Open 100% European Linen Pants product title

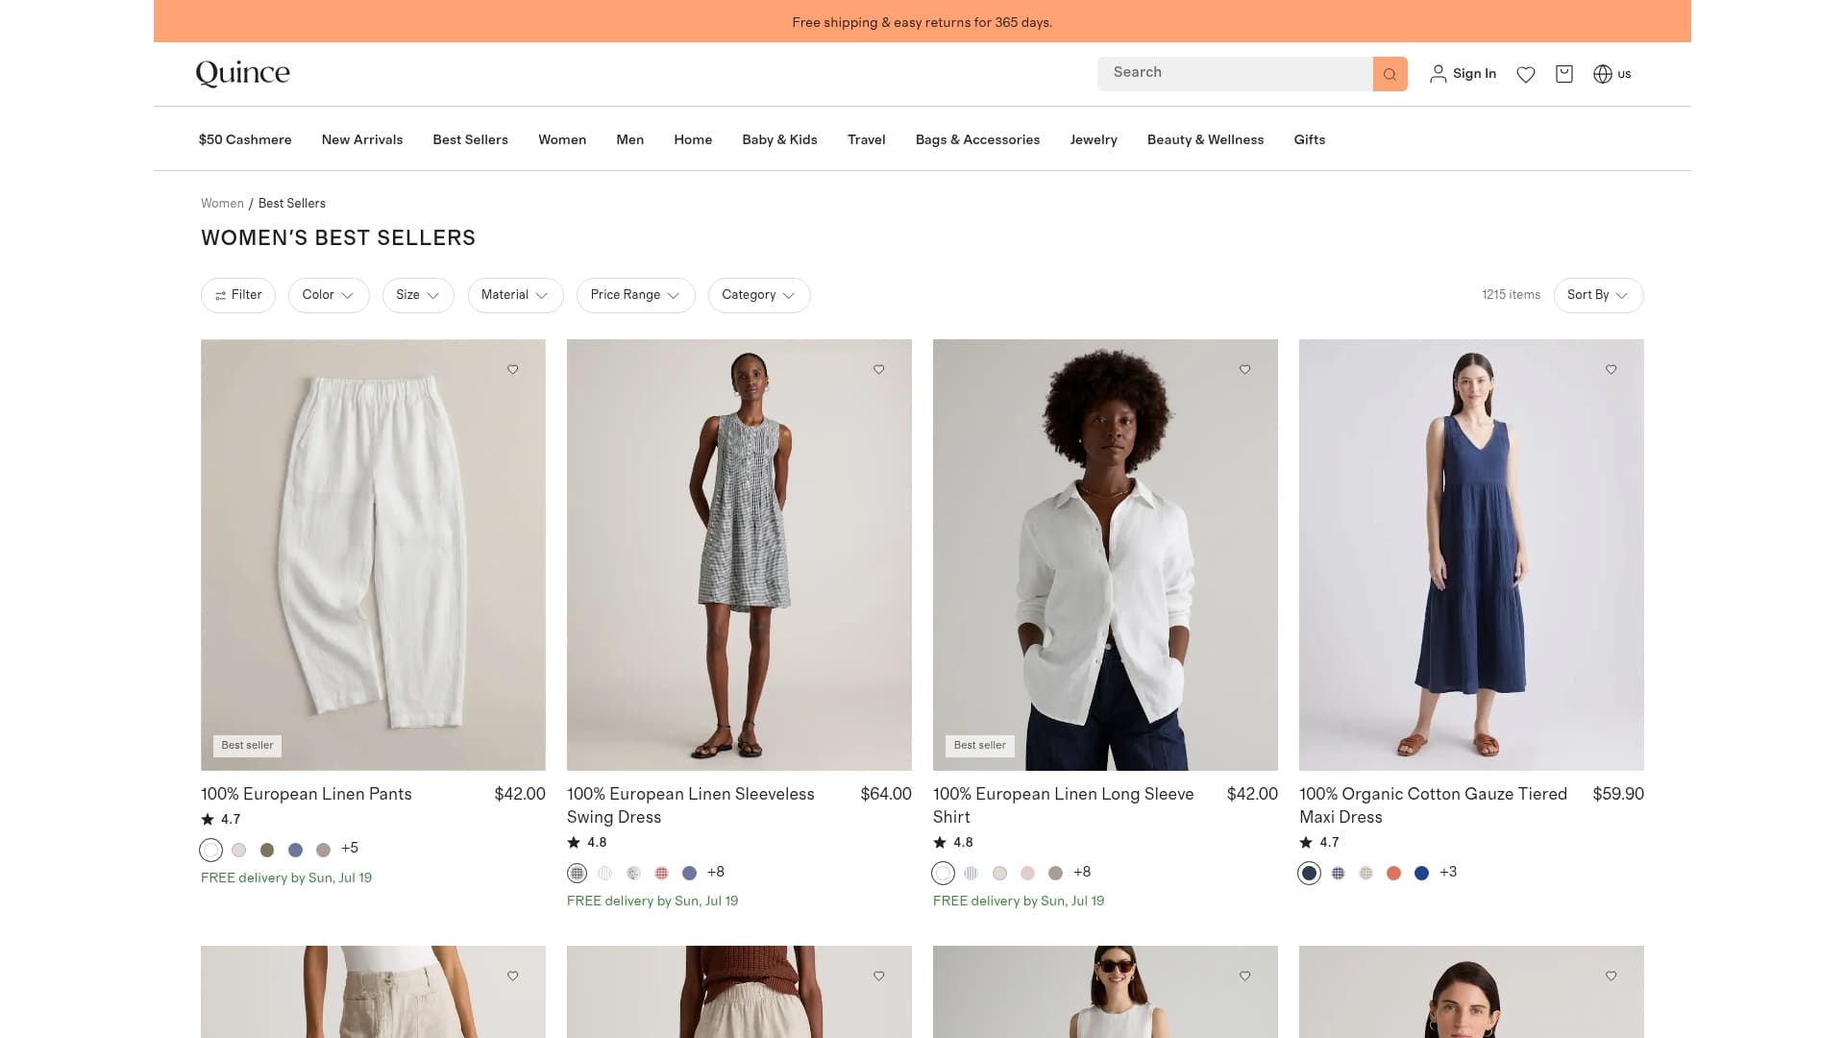point(307,794)
